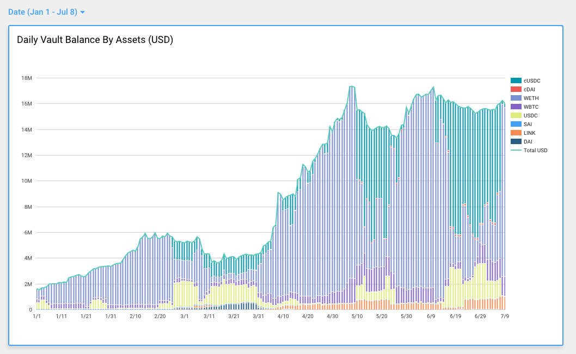
Task: Click the "WETH" legend text label
Action: click(x=531, y=98)
